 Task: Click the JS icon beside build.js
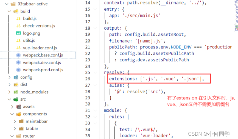[x=18, y=18]
